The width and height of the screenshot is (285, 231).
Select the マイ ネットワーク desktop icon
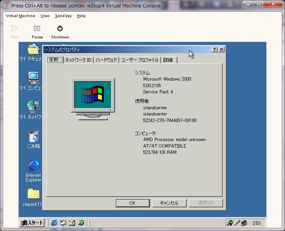click(33, 107)
